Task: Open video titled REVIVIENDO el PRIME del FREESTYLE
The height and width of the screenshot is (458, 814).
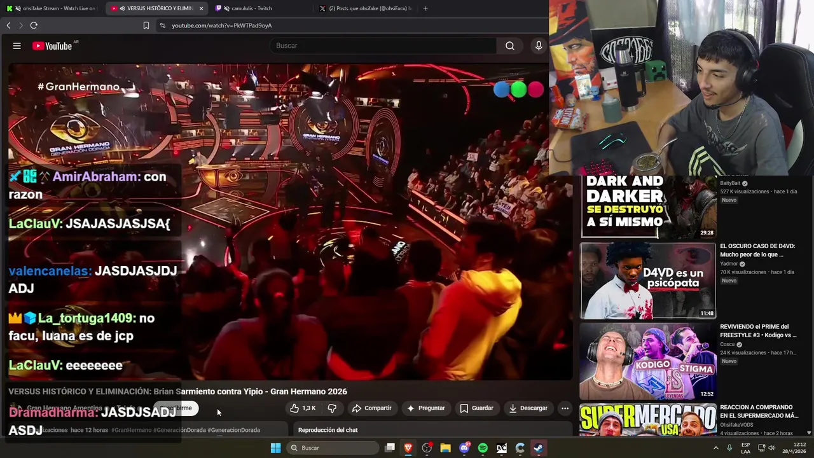Action: click(758, 331)
